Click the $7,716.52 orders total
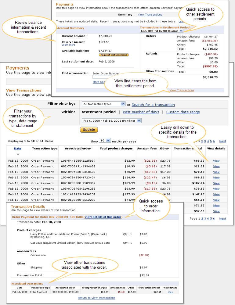This screenshot has height=305, width=235. [210, 49]
